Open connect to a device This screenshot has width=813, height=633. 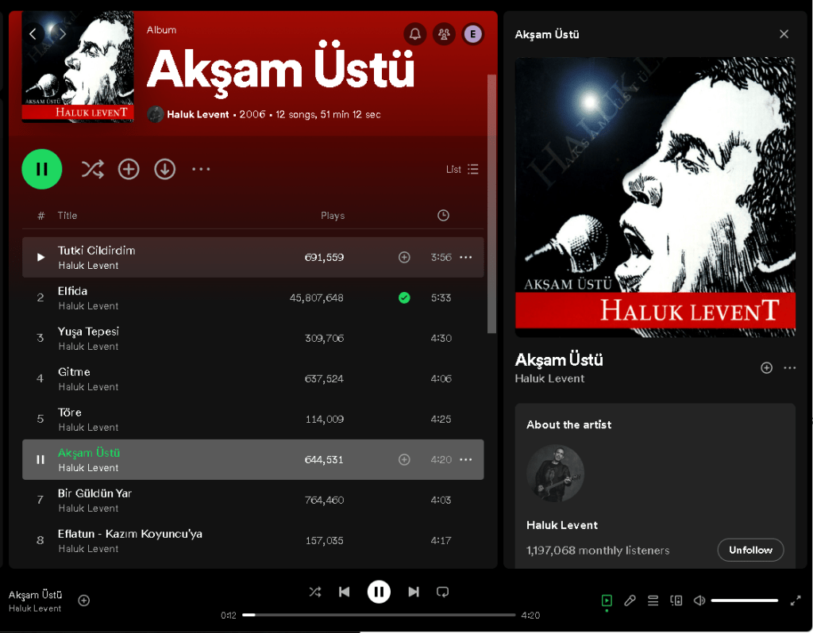676,601
